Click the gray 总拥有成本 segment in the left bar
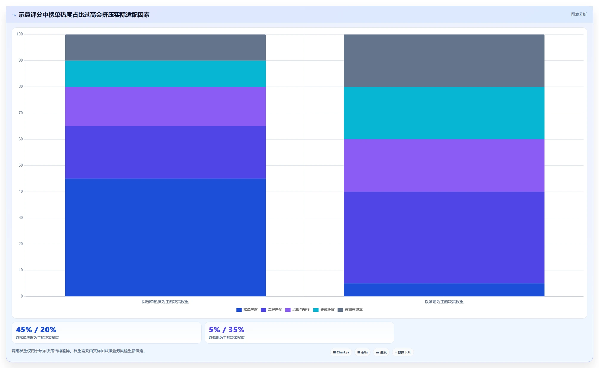This screenshot has height=368, width=599. (x=165, y=48)
